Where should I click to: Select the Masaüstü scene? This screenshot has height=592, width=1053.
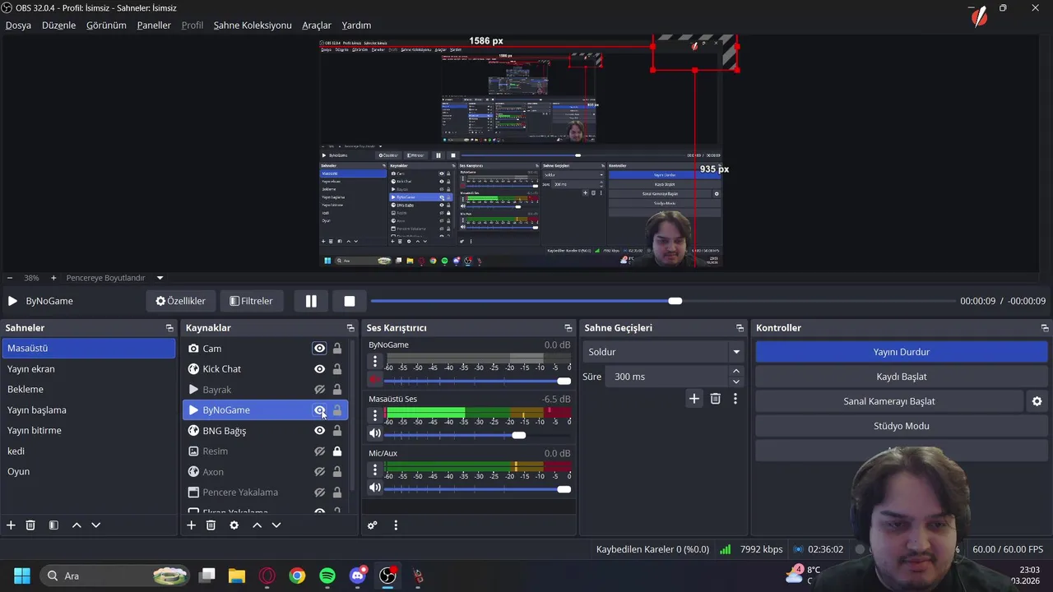[88, 349]
